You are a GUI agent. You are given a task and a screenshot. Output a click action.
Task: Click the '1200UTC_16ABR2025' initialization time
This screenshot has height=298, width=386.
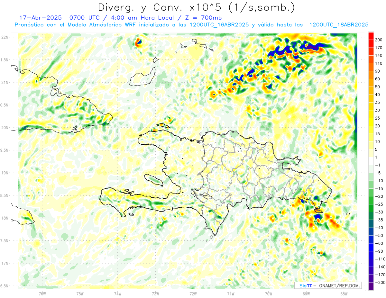coord(219,24)
